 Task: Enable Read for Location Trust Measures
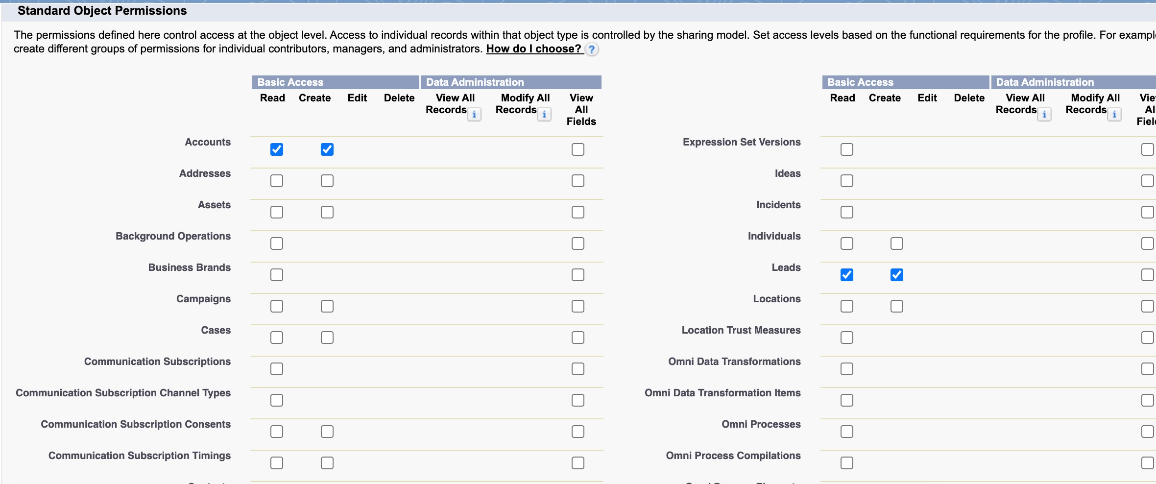(x=847, y=338)
